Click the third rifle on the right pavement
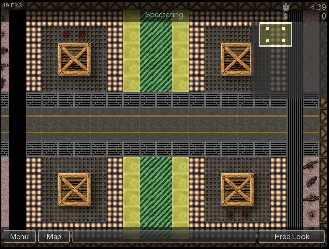Image resolution: width=329 pixels, height=249 pixels. click(x=311, y=198)
